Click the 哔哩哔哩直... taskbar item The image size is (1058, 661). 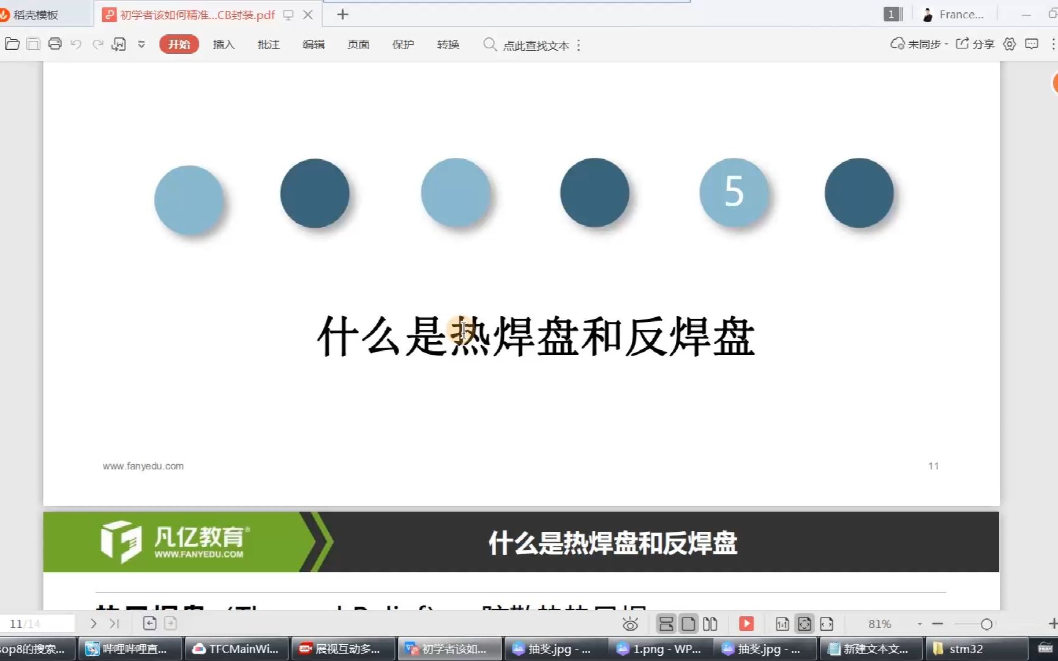pos(131,649)
